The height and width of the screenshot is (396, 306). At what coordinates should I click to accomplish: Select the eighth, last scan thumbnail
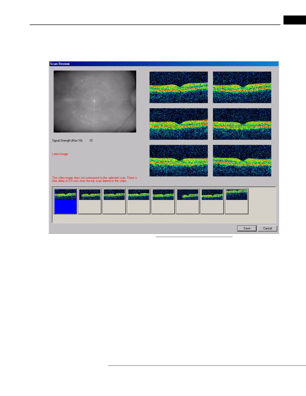point(237,201)
